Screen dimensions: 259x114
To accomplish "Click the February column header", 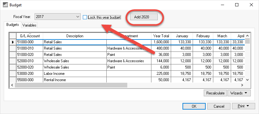I will 203,36.
